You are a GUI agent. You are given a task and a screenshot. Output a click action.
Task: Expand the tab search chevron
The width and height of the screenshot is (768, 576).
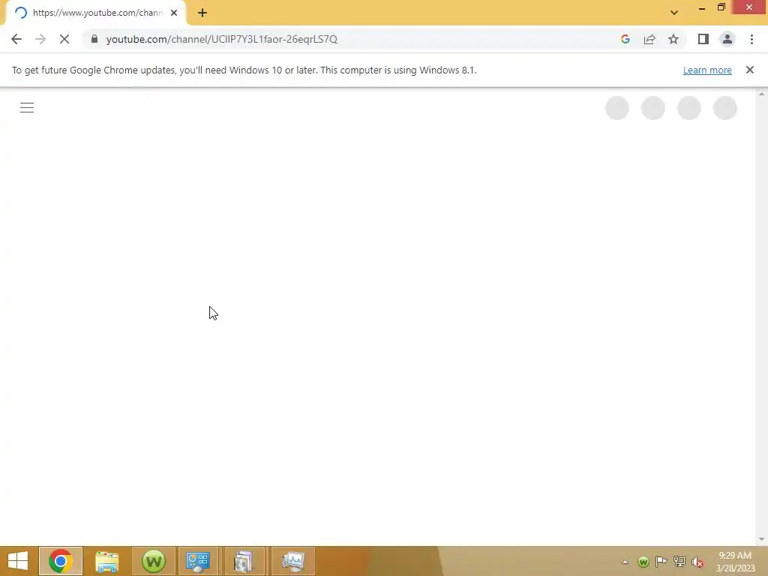pyautogui.click(x=674, y=13)
